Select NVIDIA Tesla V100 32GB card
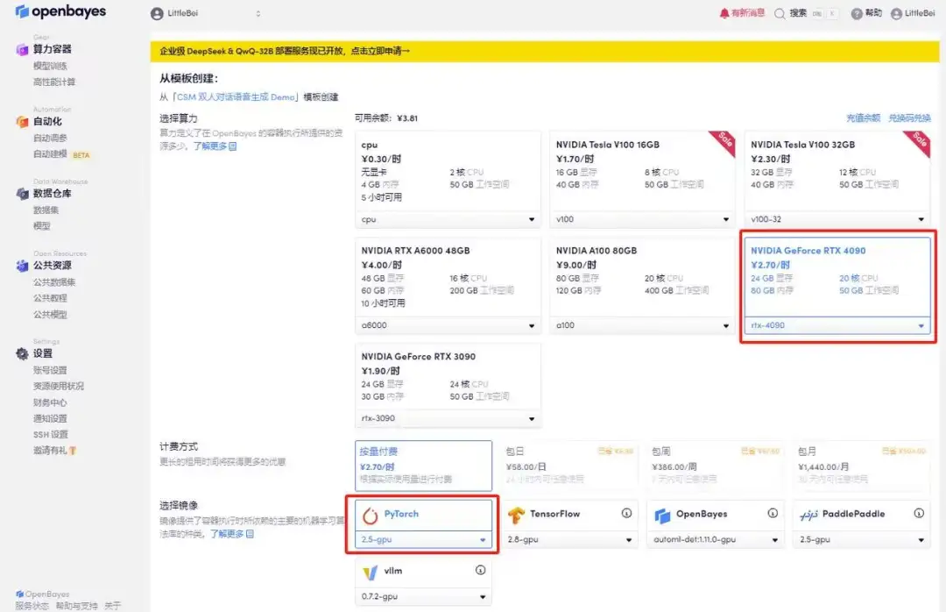Image resolution: width=946 pixels, height=612 pixels. click(x=837, y=180)
